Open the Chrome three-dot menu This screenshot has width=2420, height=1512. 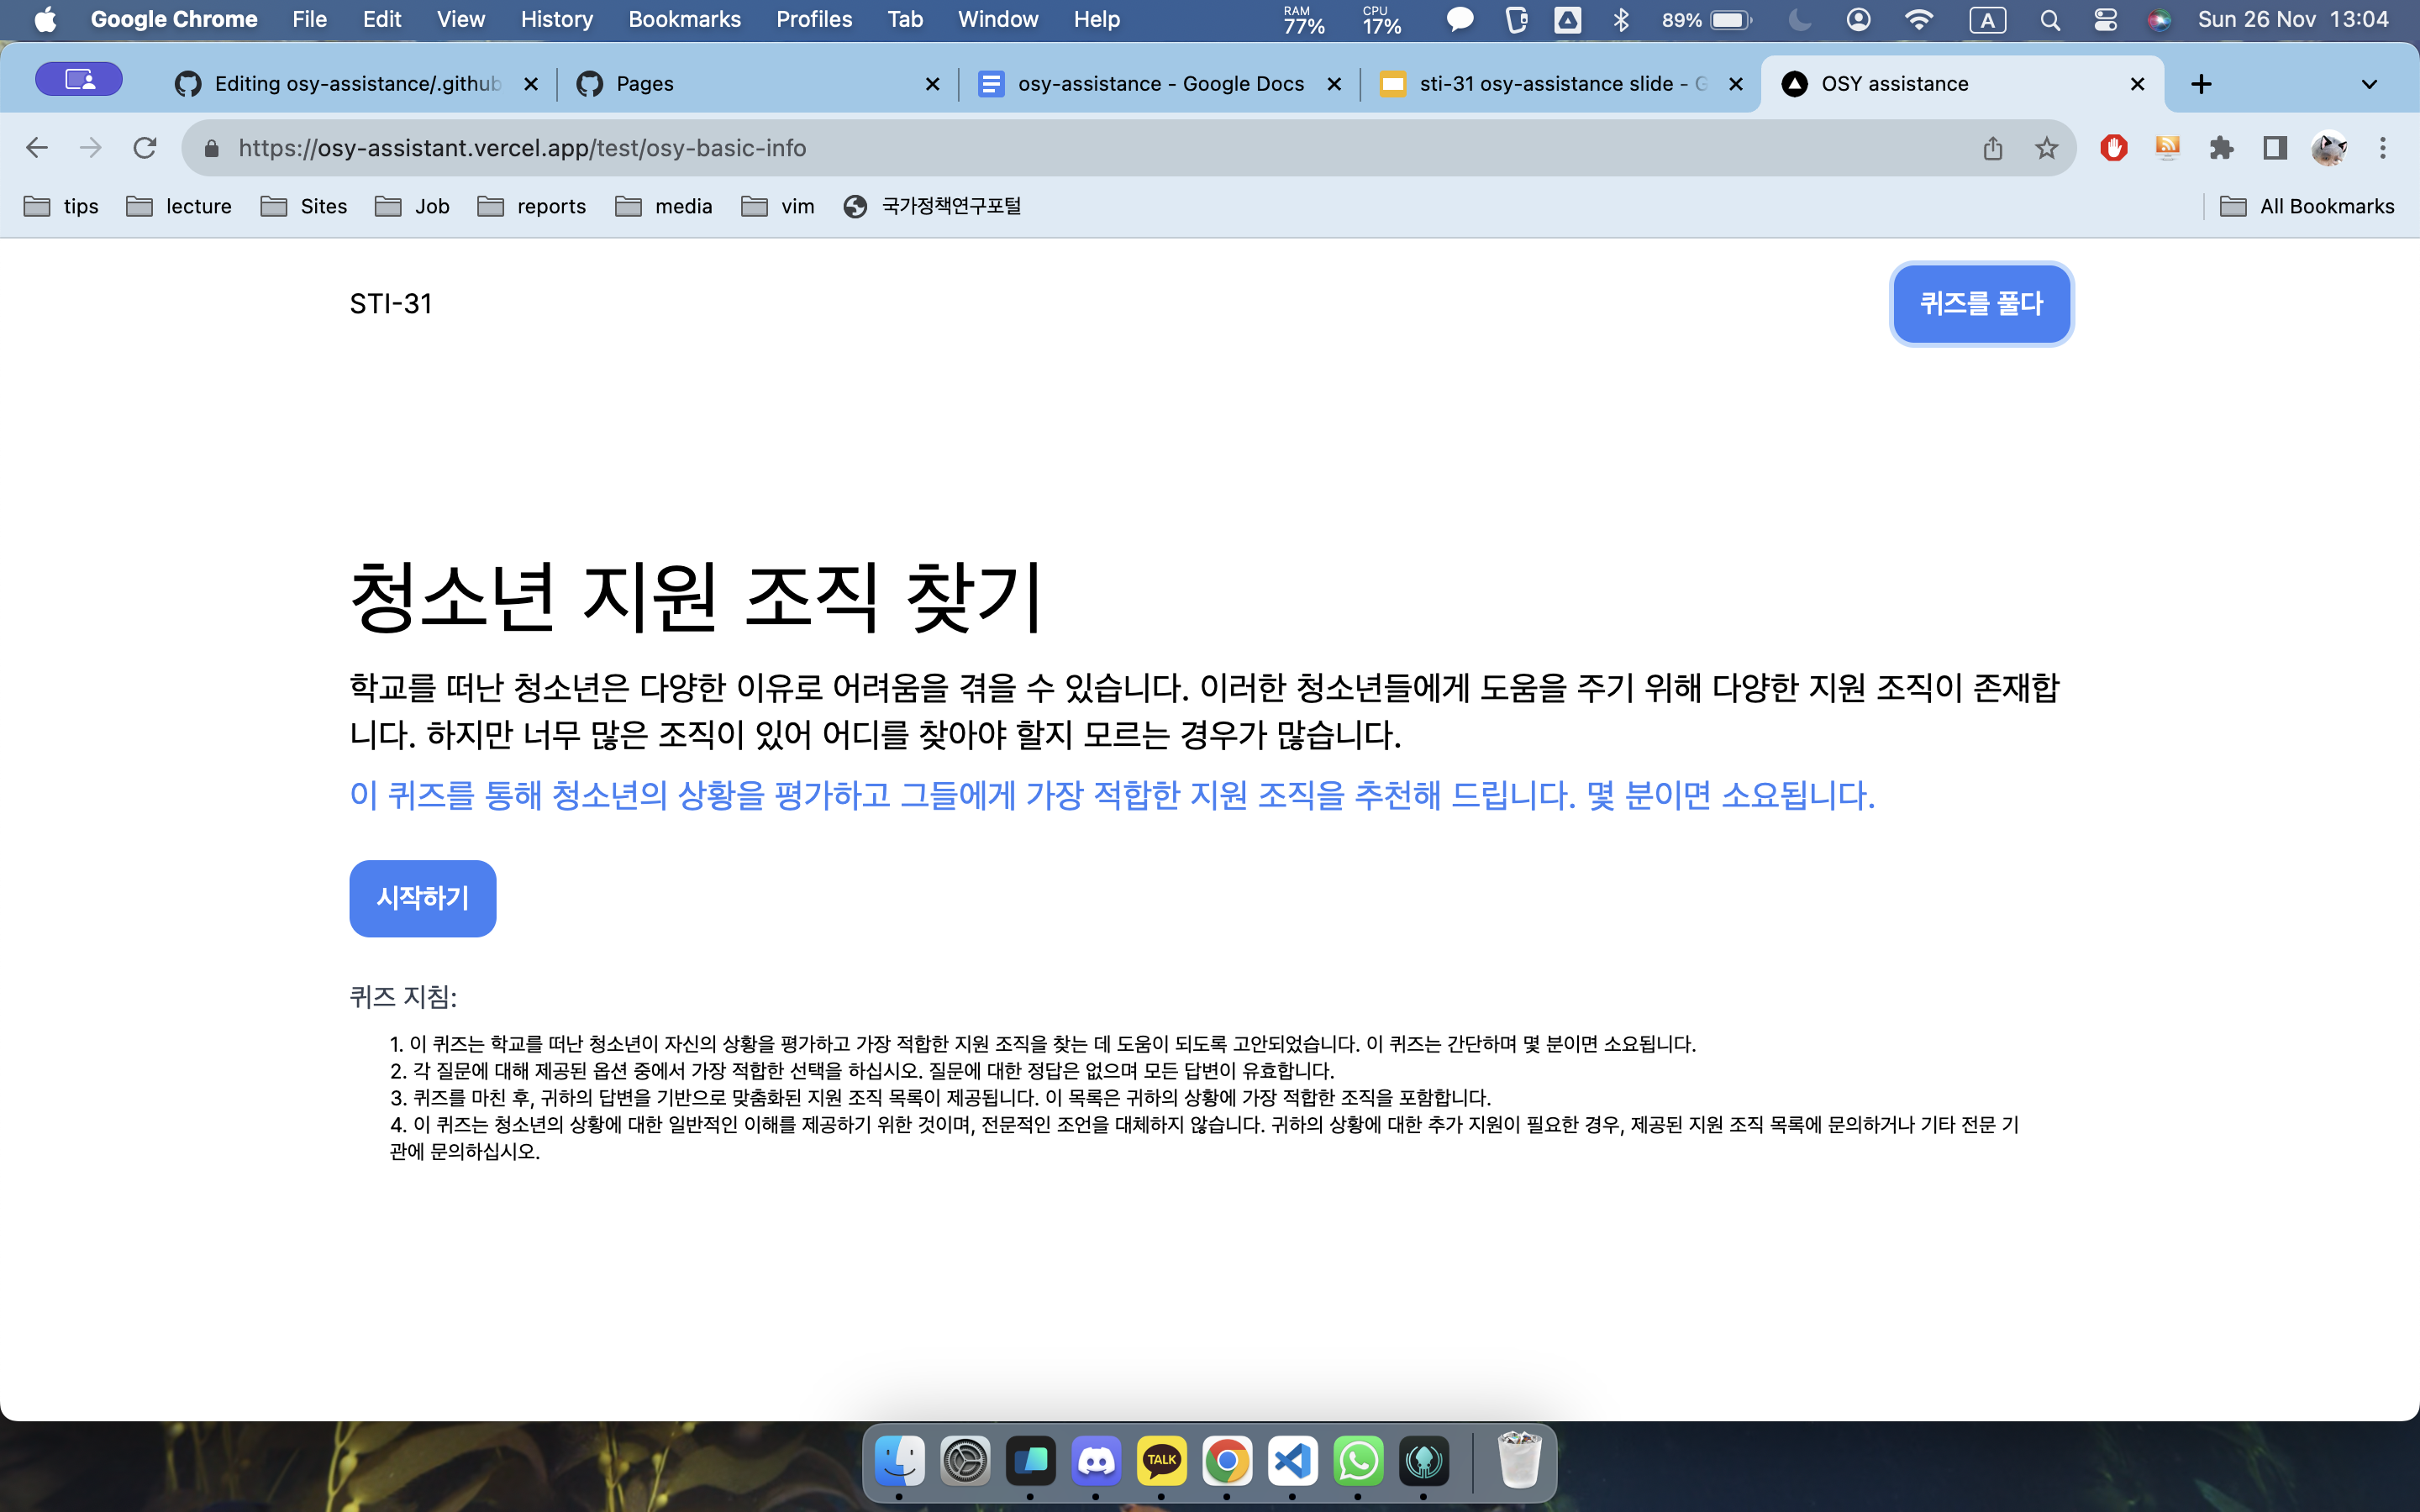coord(2382,148)
